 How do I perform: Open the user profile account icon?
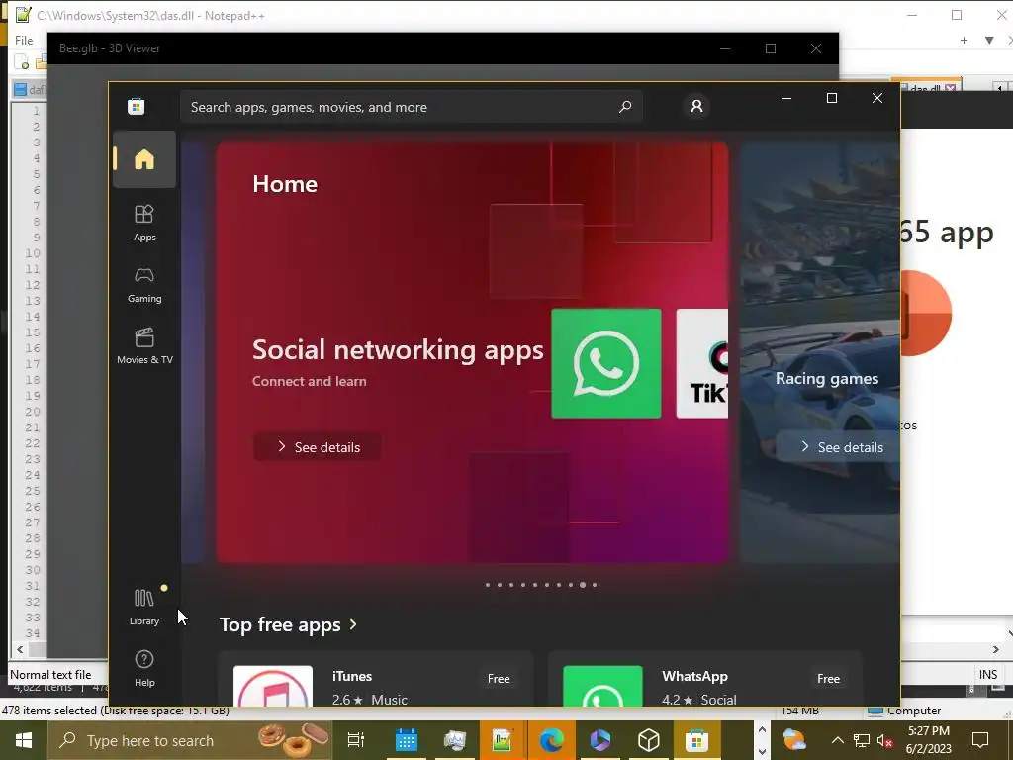pyautogui.click(x=696, y=106)
